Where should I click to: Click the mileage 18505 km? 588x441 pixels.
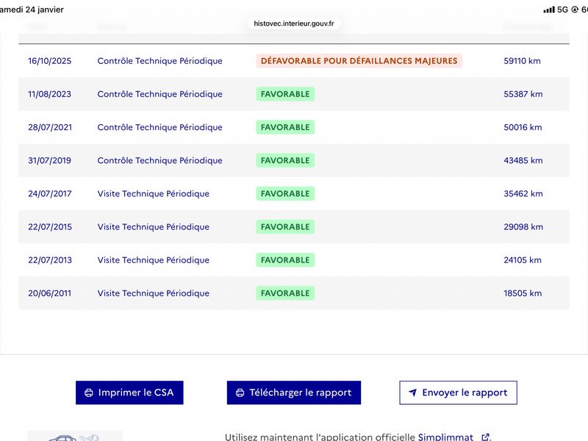tap(523, 293)
